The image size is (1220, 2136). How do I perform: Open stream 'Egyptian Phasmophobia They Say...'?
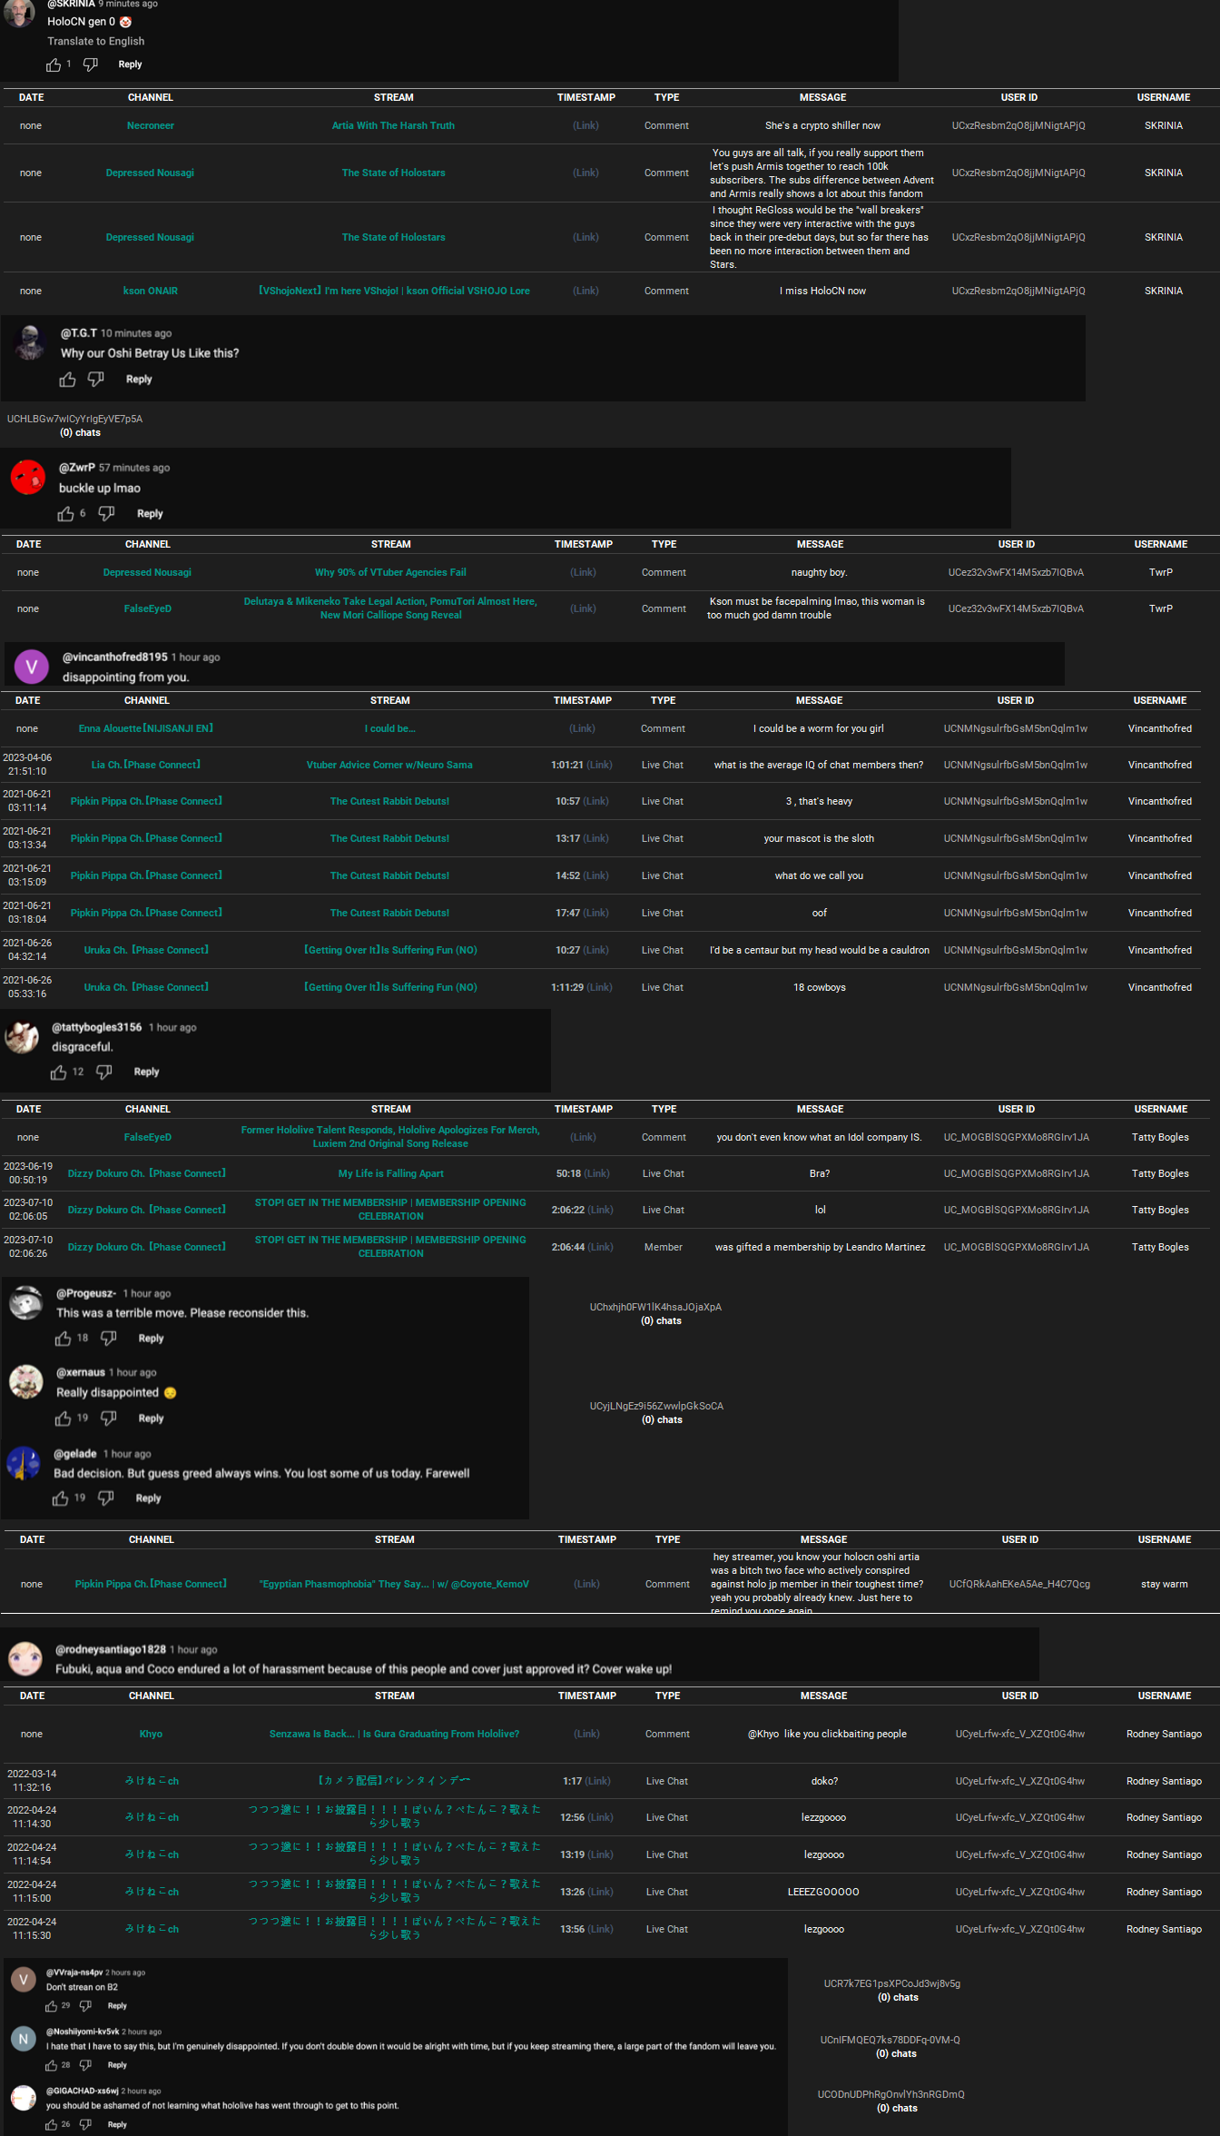[x=394, y=1585]
